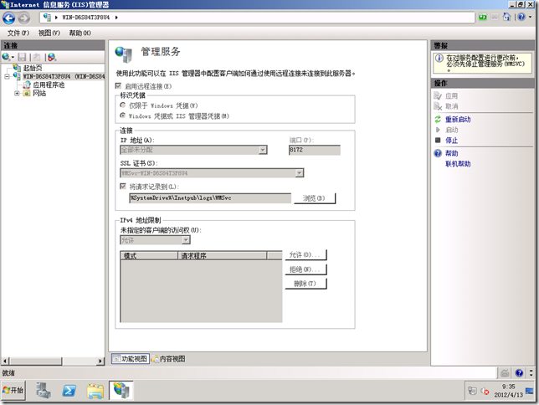
Task: Open the 应用程序池 application pools node
Action: [49, 85]
